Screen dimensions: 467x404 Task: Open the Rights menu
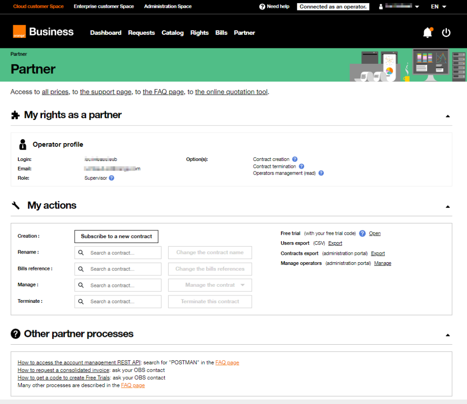(x=200, y=33)
